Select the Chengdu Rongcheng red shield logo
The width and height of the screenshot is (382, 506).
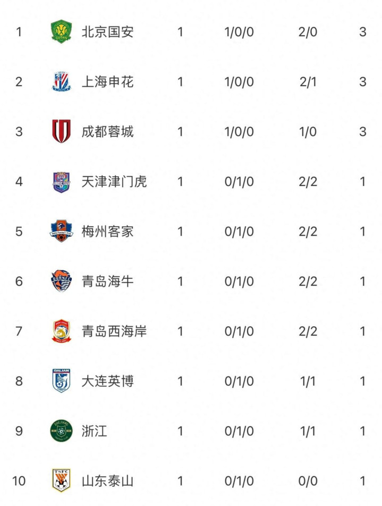pyautogui.click(x=61, y=131)
